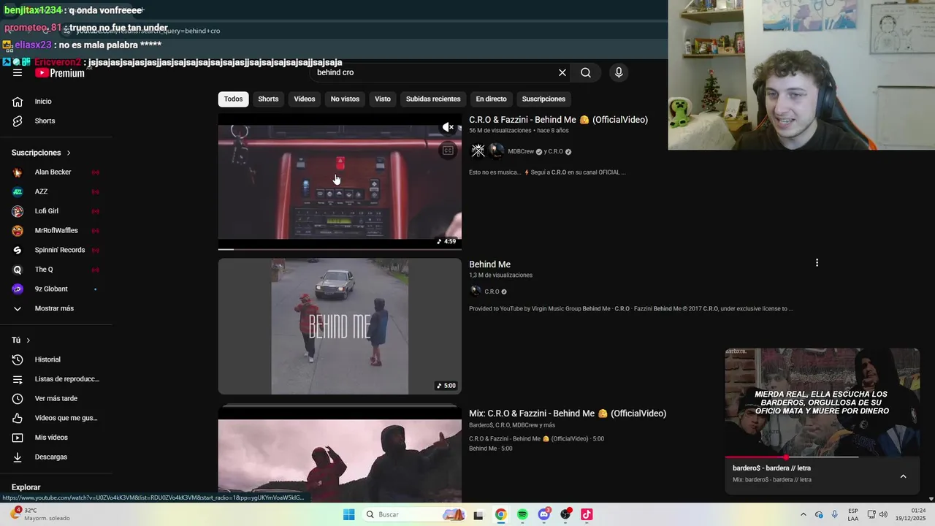Go to Inicio in the sidebar
935x526 pixels.
(56, 102)
